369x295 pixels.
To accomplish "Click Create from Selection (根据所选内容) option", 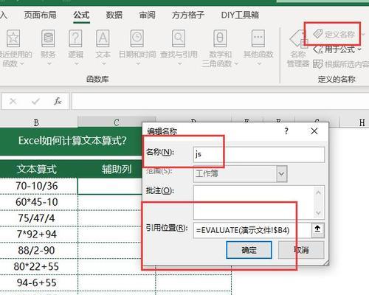I will click(x=341, y=64).
